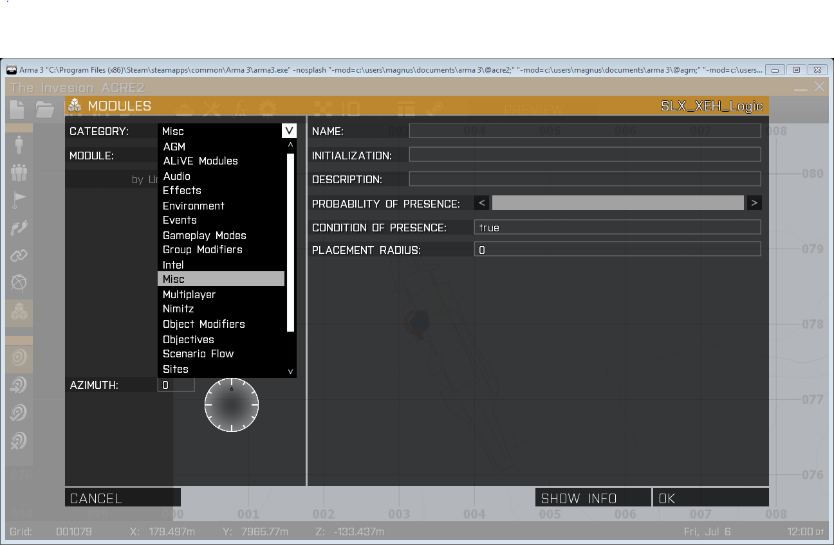Switch to the Outro Lose phase icon
This screenshot has width=834, height=545.
[19, 441]
